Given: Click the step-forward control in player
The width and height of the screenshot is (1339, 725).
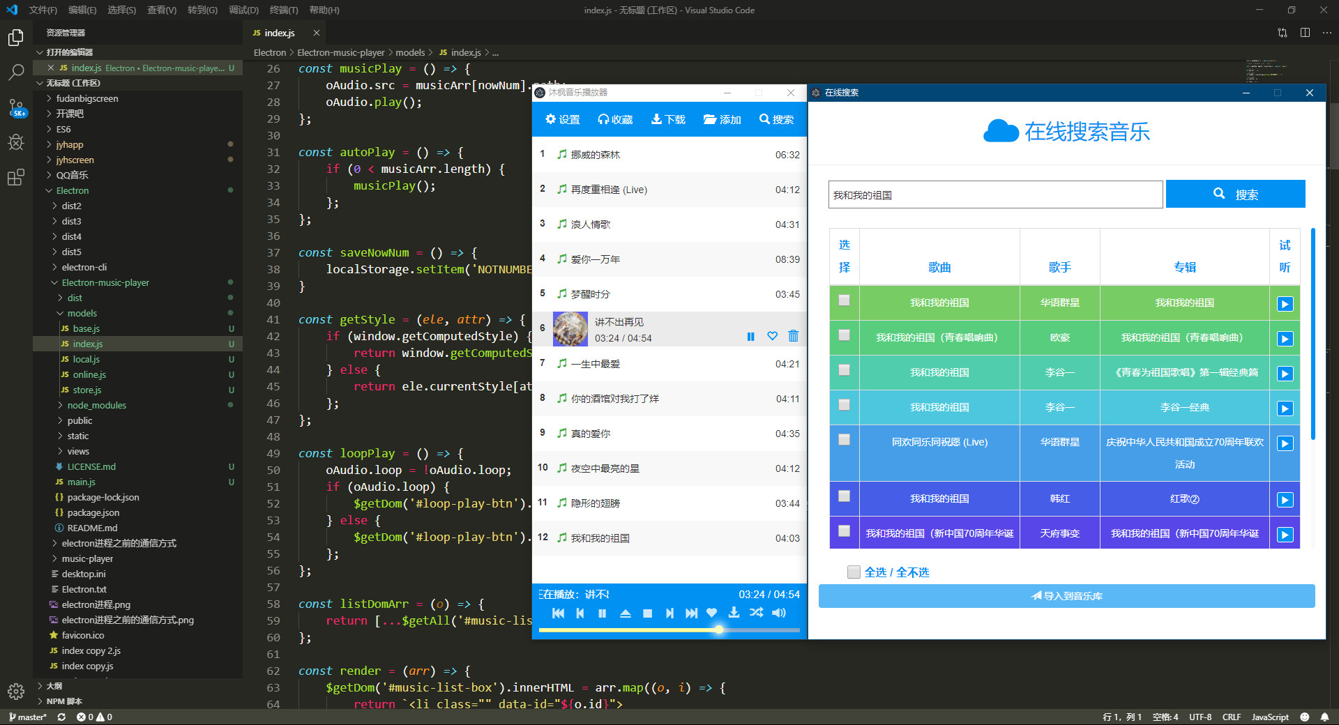Looking at the screenshot, I should coord(669,613).
